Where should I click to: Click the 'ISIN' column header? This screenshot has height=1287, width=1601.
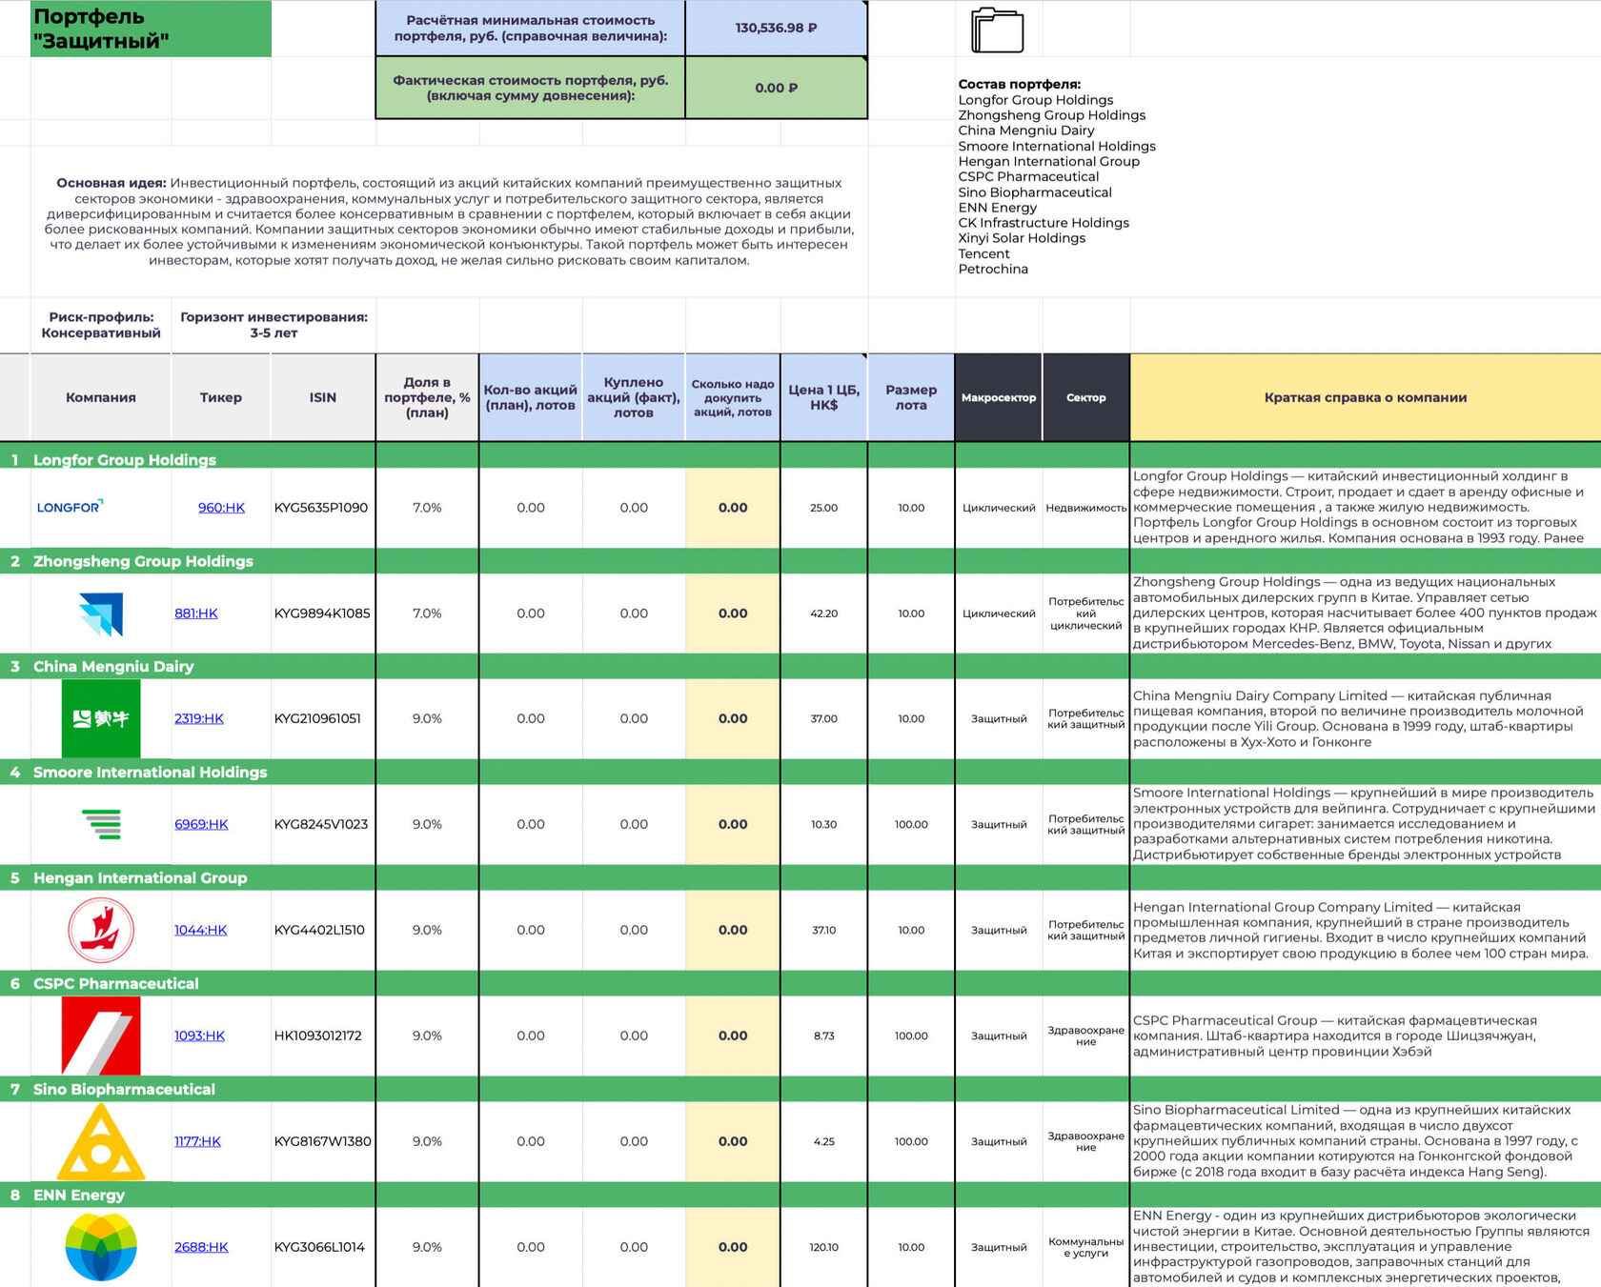(x=323, y=397)
